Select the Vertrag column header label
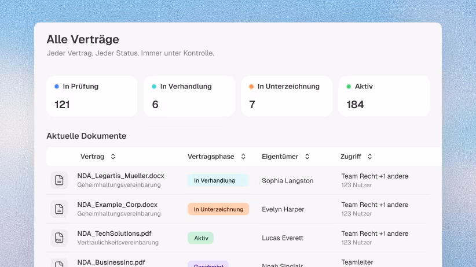This screenshot has width=476, height=267. coord(92,157)
